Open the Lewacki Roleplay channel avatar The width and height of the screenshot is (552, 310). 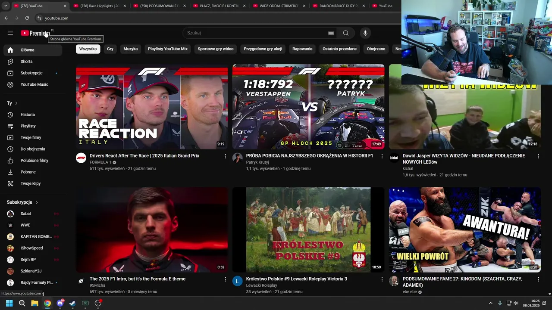(x=238, y=281)
